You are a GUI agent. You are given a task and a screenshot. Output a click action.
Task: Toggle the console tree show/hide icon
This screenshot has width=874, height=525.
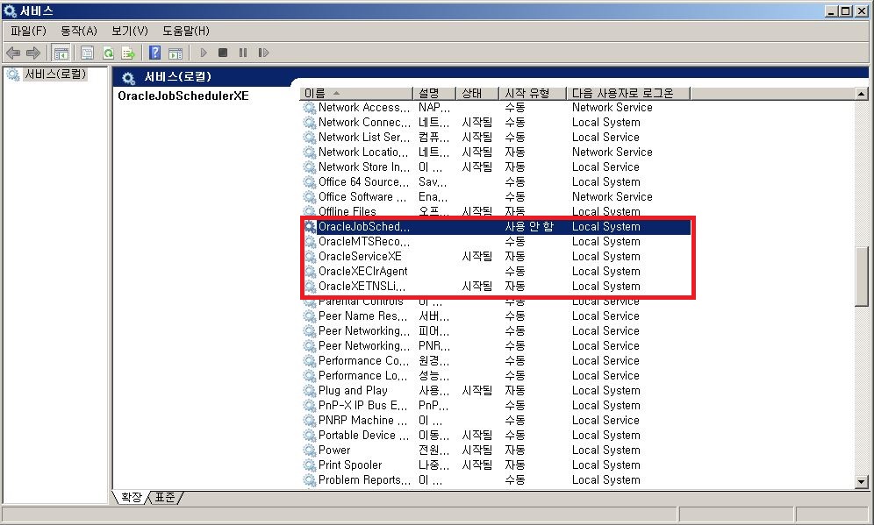[x=61, y=53]
